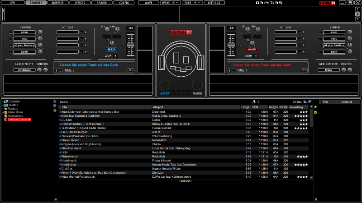Trigger the left deck saxo sample
Viewport: 362px width, 203px height.
(x=24, y=39)
